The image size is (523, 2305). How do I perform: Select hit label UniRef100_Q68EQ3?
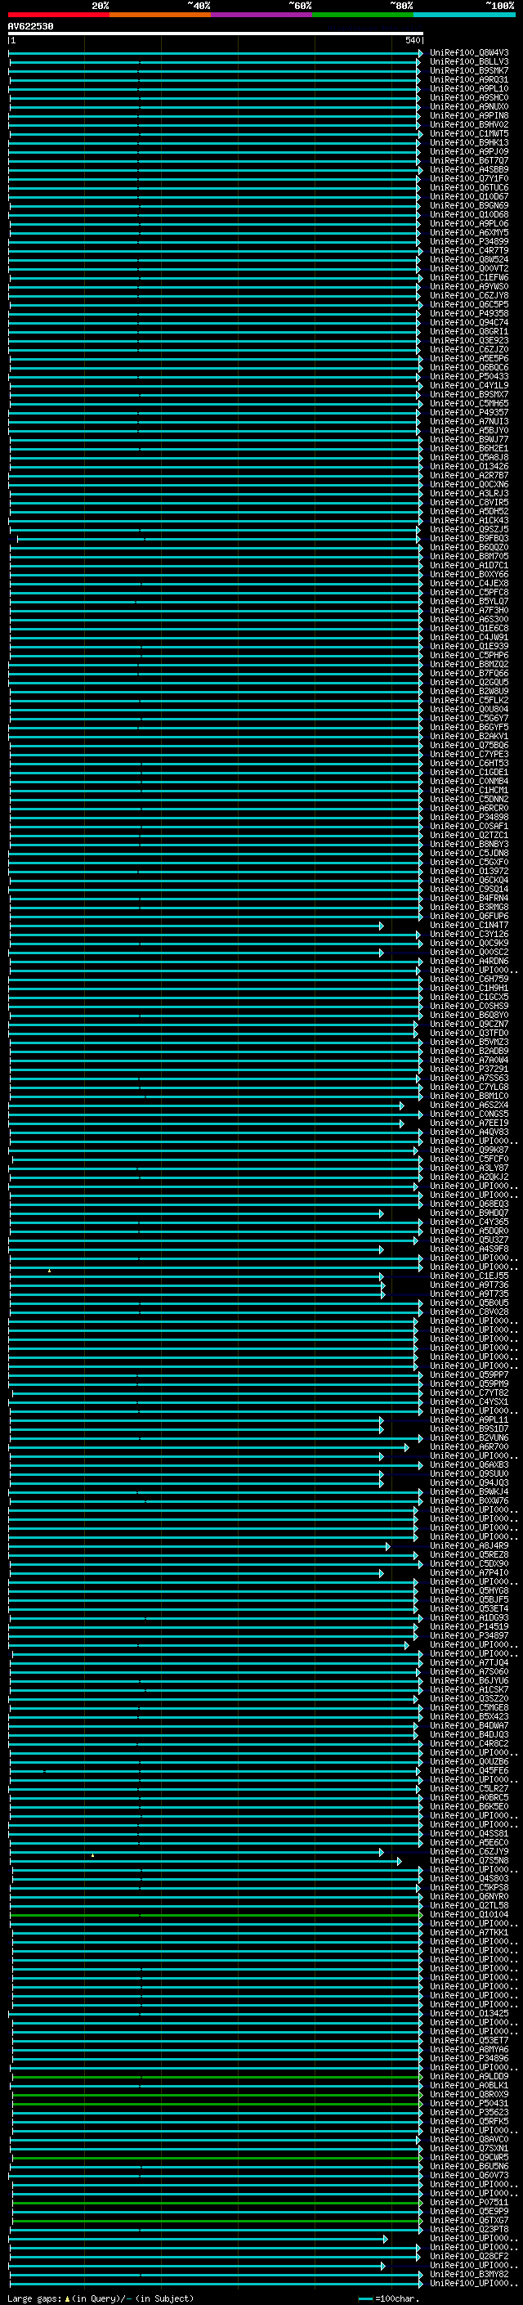(469, 1204)
